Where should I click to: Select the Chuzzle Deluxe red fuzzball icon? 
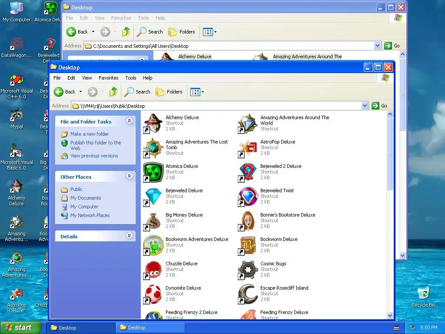coord(153,270)
